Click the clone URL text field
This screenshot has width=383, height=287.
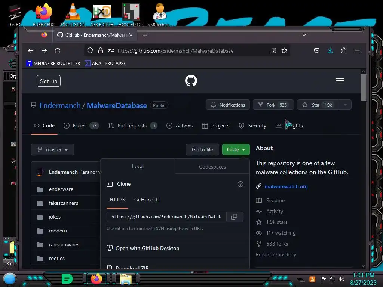click(166, 217)
